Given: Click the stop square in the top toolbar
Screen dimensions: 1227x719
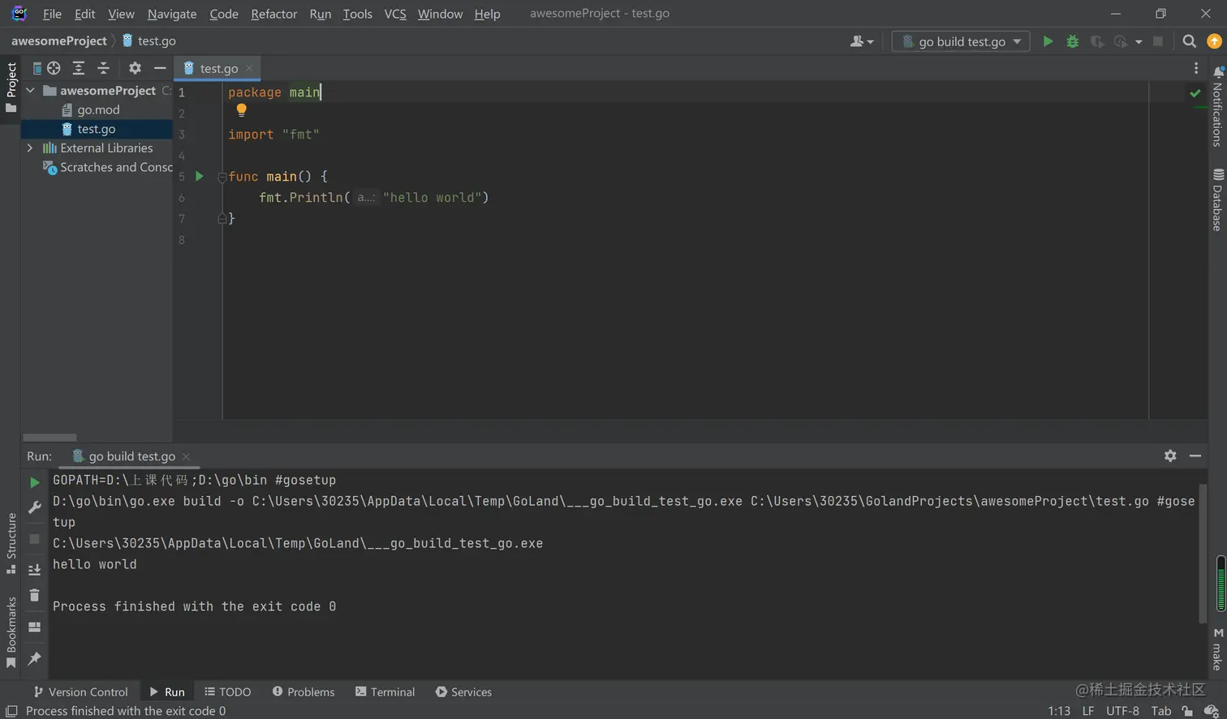Looking at the screenshot, I should click(x=1158, y=41).
